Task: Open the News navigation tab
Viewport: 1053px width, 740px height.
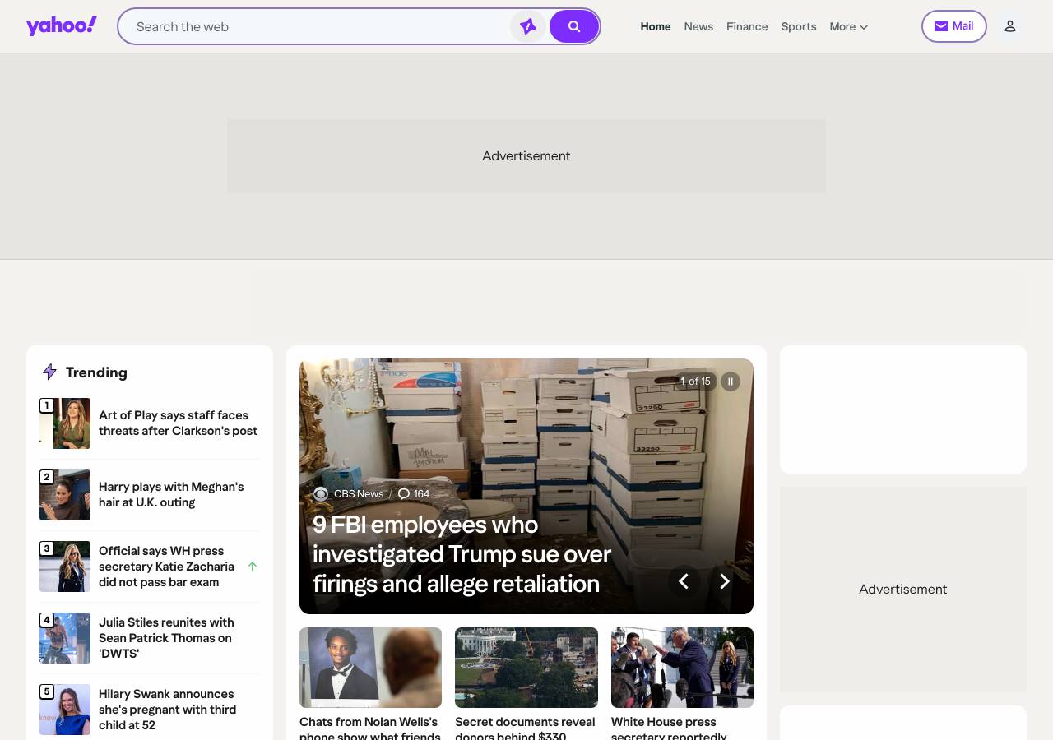Action: click(x=698, y=26)
